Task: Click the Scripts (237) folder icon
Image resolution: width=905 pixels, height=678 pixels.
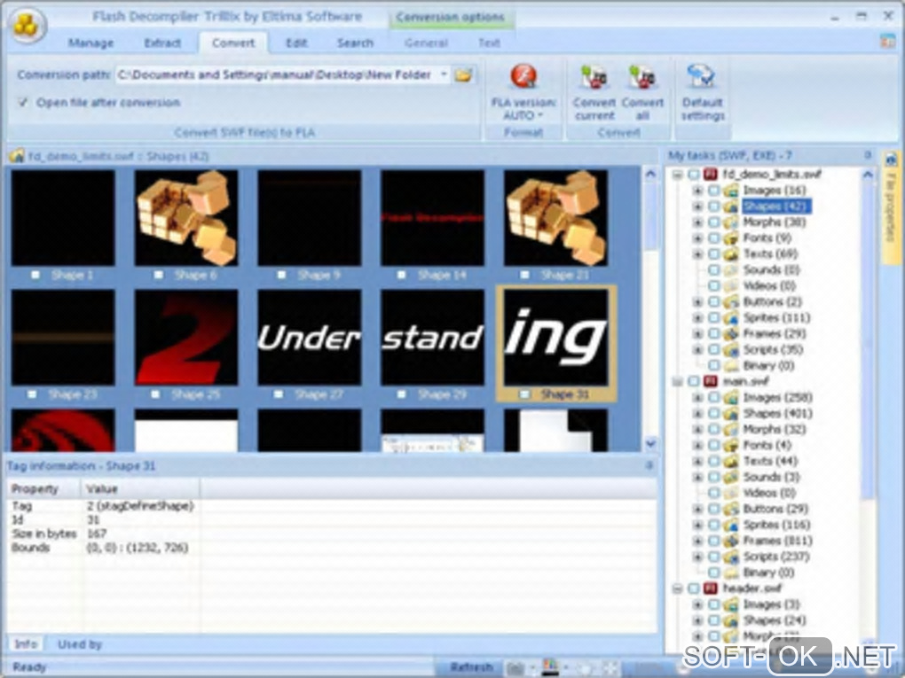Action: point(731,557)
